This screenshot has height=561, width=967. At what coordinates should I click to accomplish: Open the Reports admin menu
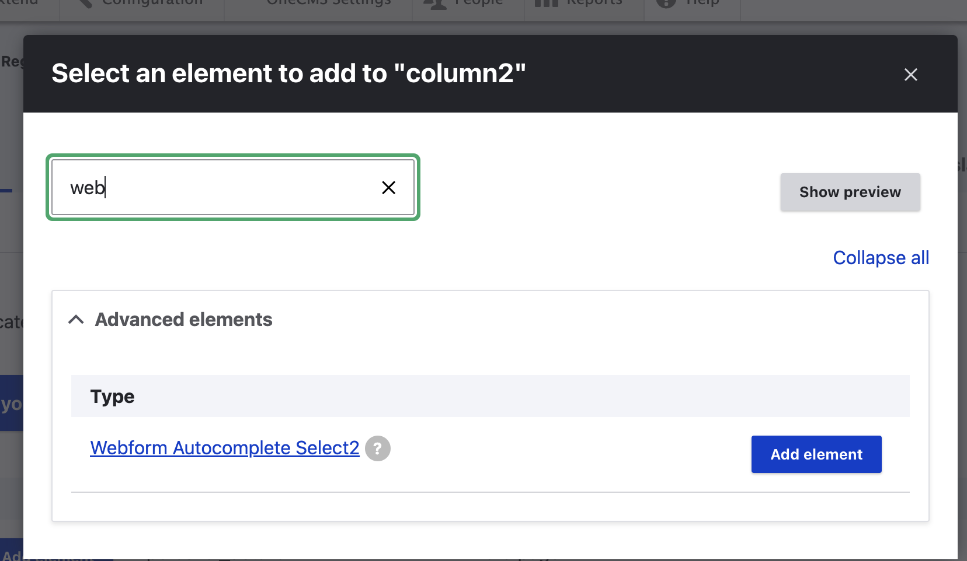coord(594,3)
